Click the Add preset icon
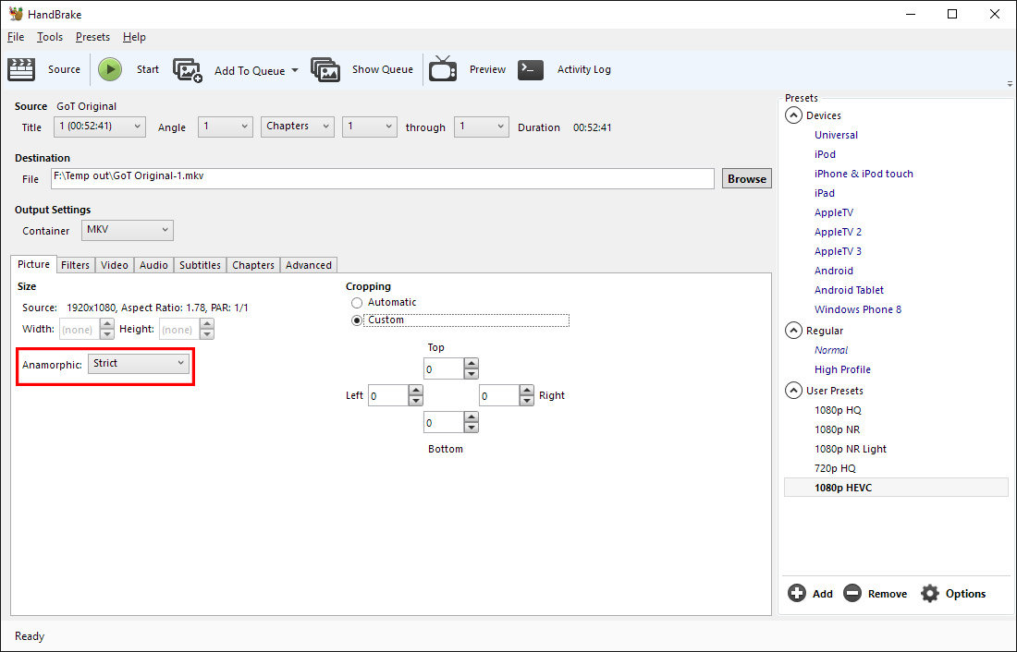The width and height of the screenshot is (1017, 652). click(x=798, y=593)
